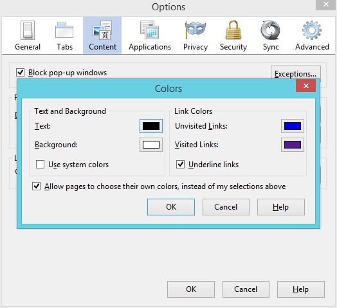Switch to the Tabs options icon

(x=64, y=30)
